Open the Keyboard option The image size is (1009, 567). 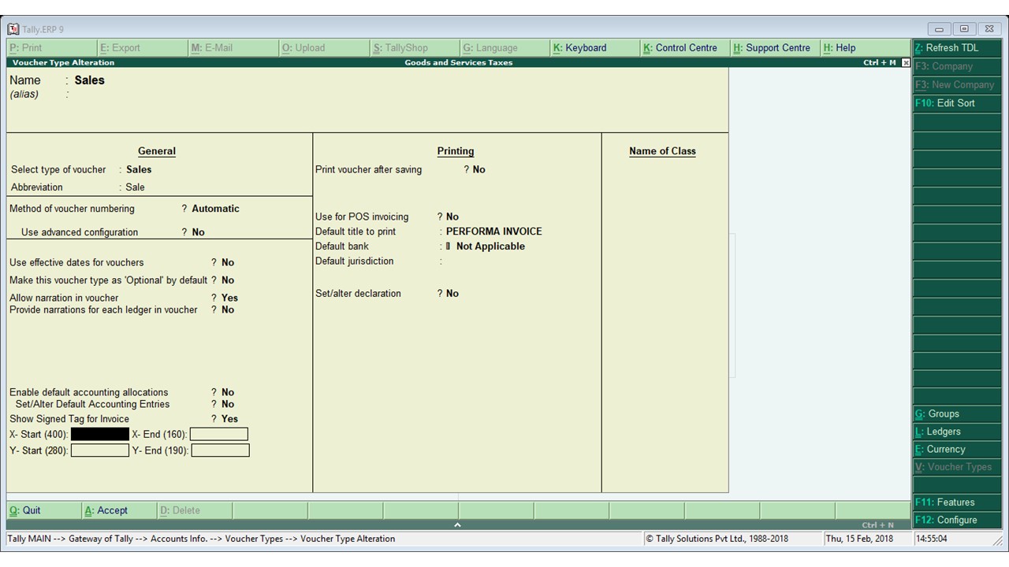(x=585, y=47)
